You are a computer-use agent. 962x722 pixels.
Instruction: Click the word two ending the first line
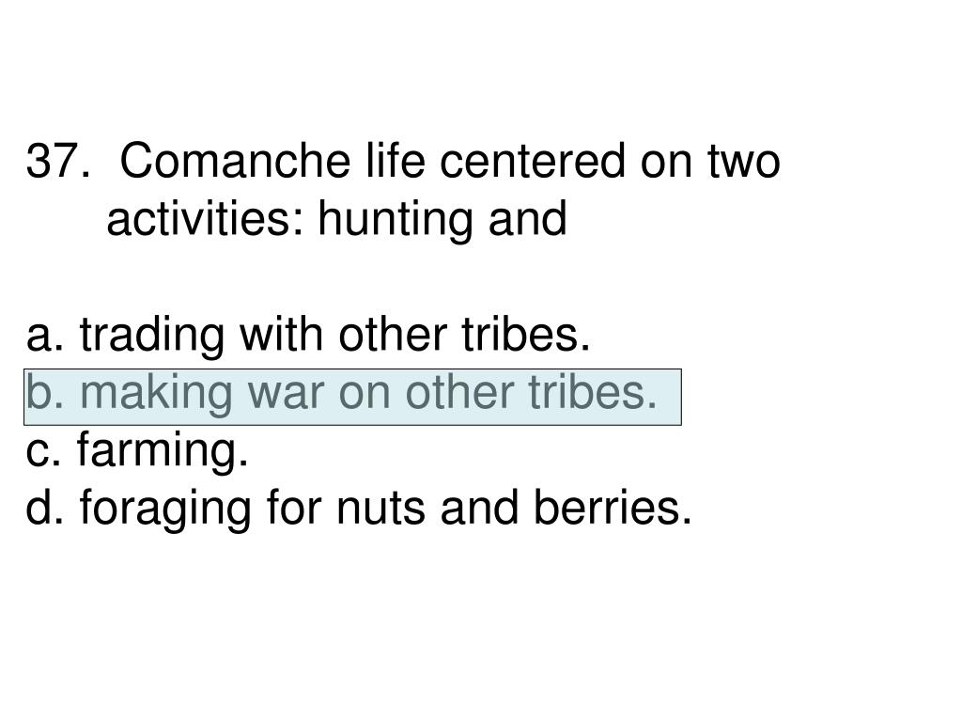click(744, 163)
